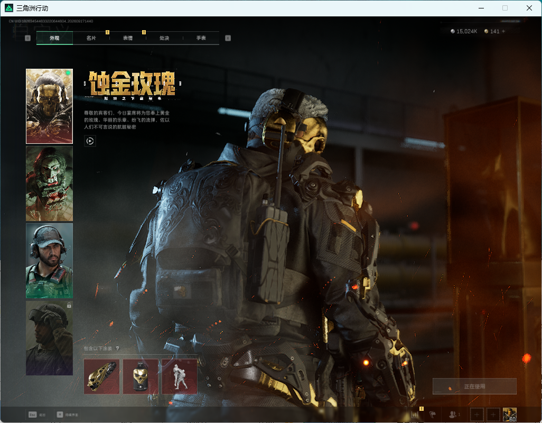Viewport: 542px width, 423px height.
Task: Select the bearded operator with cap thumbnail
Action: pyautogui.click(x=50, y=261)
